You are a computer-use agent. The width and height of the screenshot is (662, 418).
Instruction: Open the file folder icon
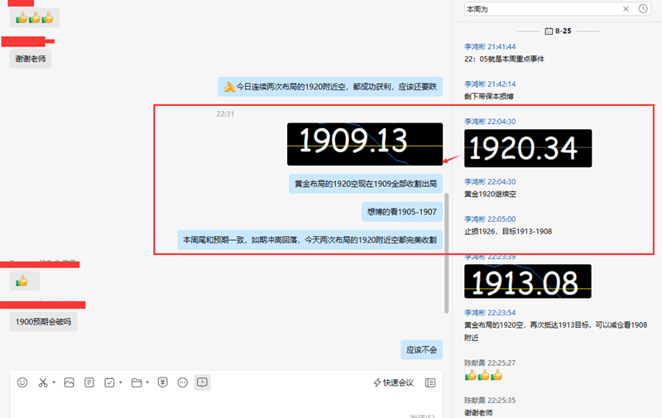click(x=137, y=382)
